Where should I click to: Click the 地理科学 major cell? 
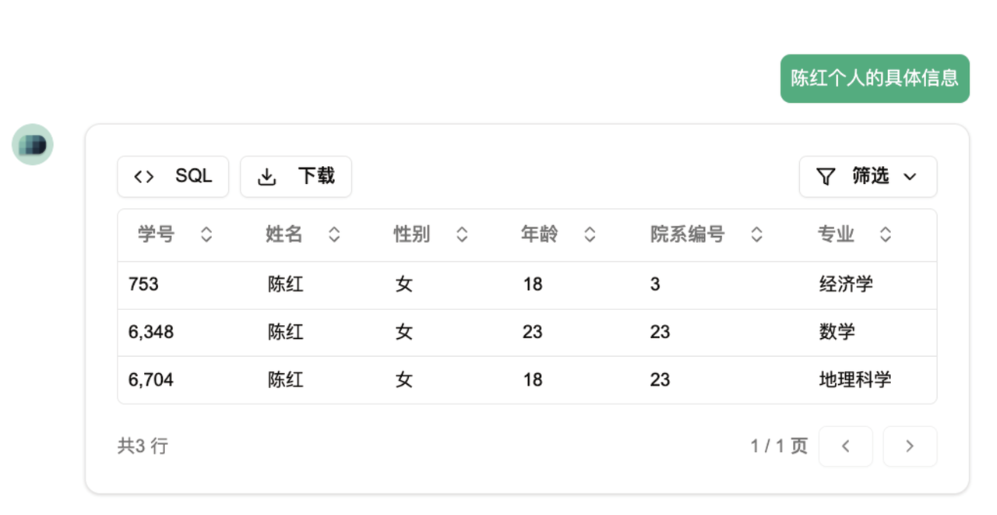click(854, 380)
